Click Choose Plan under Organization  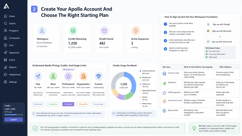(83, 104)
